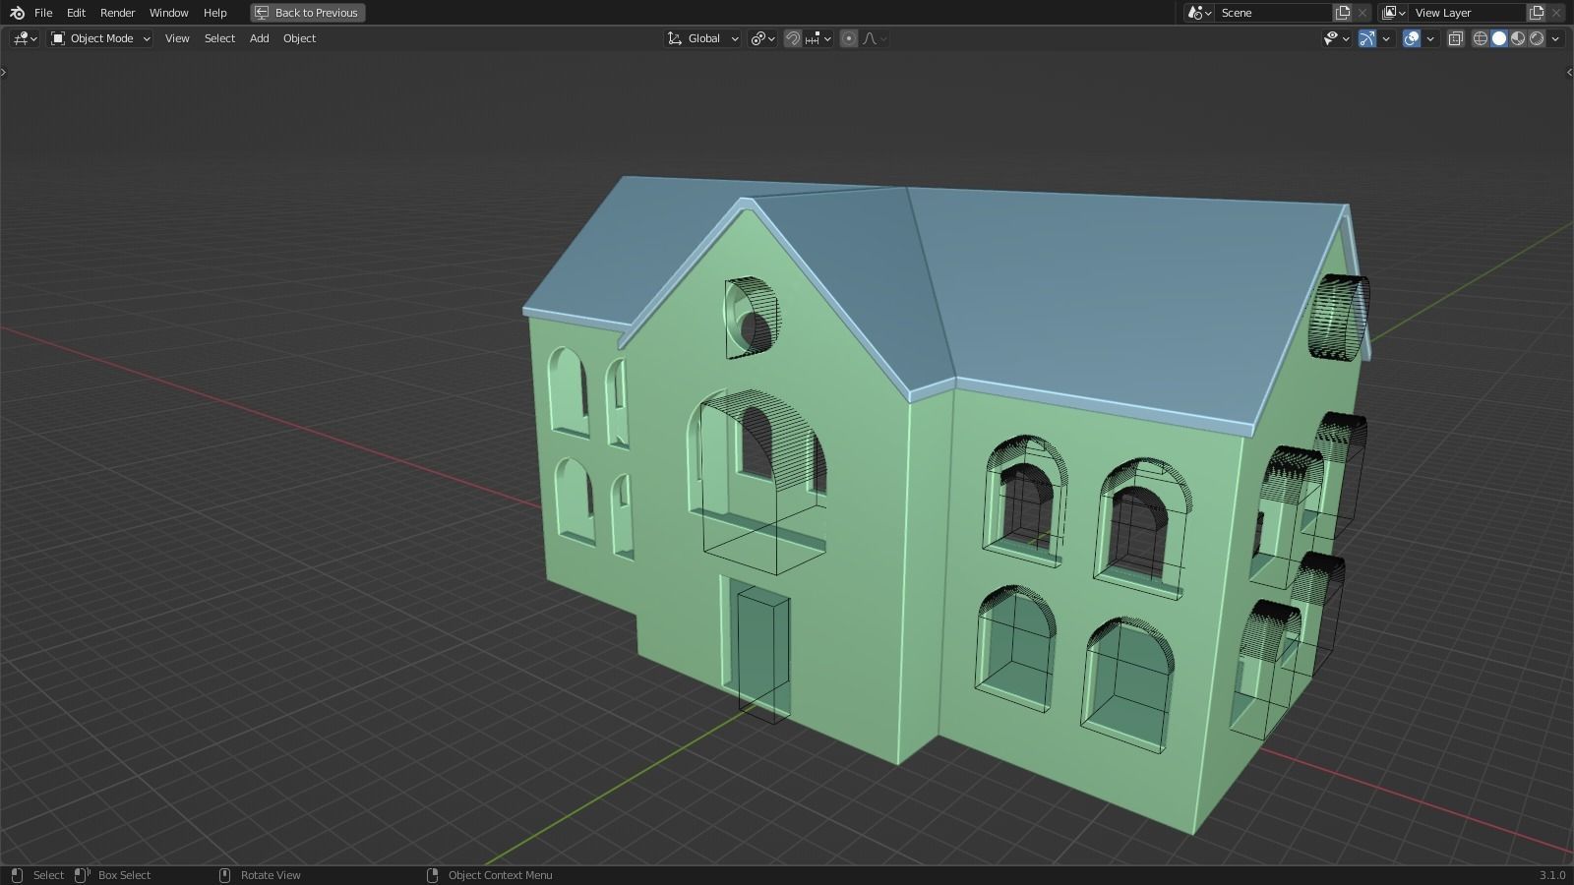Open the Help menu
This screenshot has height=885, width=1574.
[x=214, y=13]
